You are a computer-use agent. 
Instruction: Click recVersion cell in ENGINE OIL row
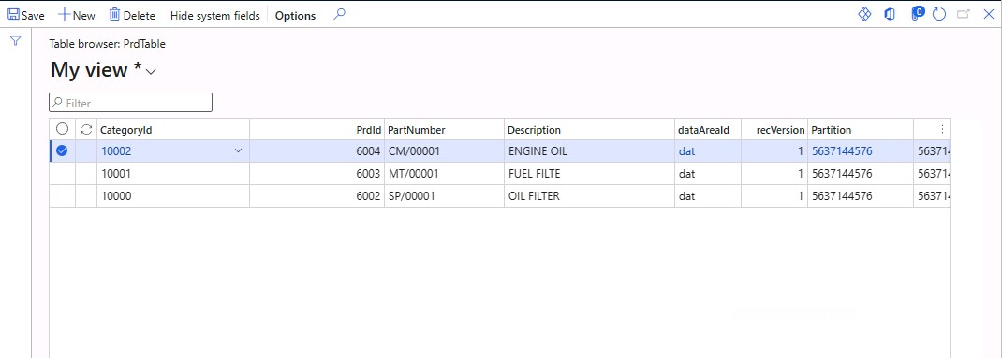[x=774, y=151]
